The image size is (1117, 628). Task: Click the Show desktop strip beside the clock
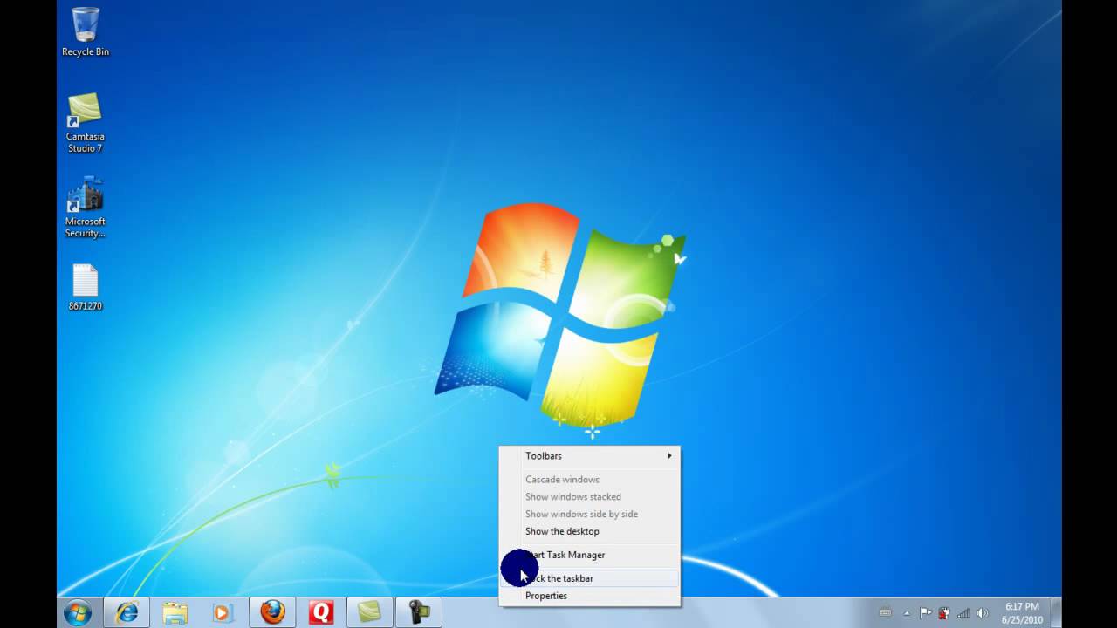[x=1056, y=613]
